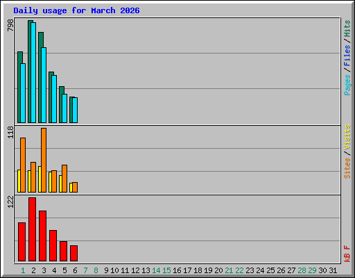Click the yellow visits bar for day 5
Screen dimensions: 355x278
pyautogui.click(x=60, y=184)
